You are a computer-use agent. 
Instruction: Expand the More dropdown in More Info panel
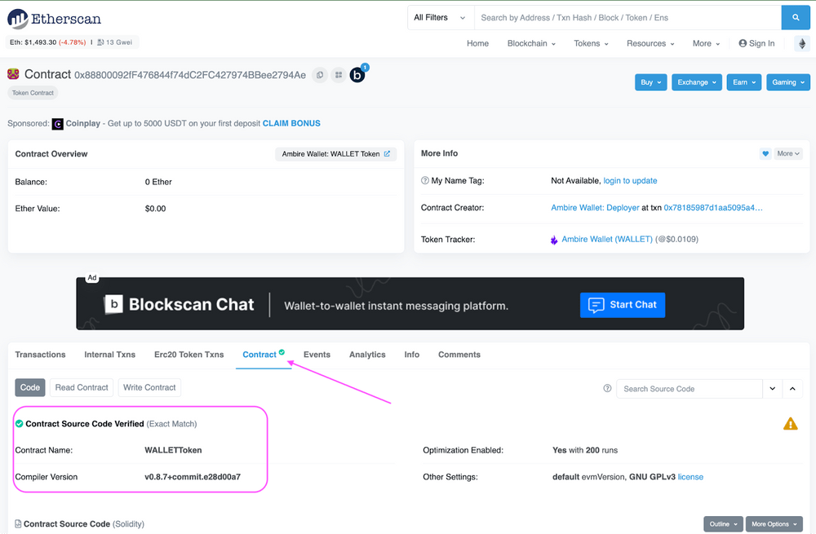pyautogui.click(x=787, y=153)
